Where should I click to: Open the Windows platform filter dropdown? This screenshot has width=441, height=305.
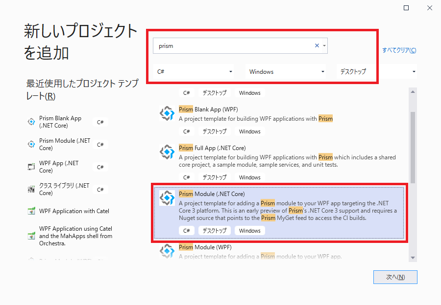pyautogui.click(x=286, y=71)
